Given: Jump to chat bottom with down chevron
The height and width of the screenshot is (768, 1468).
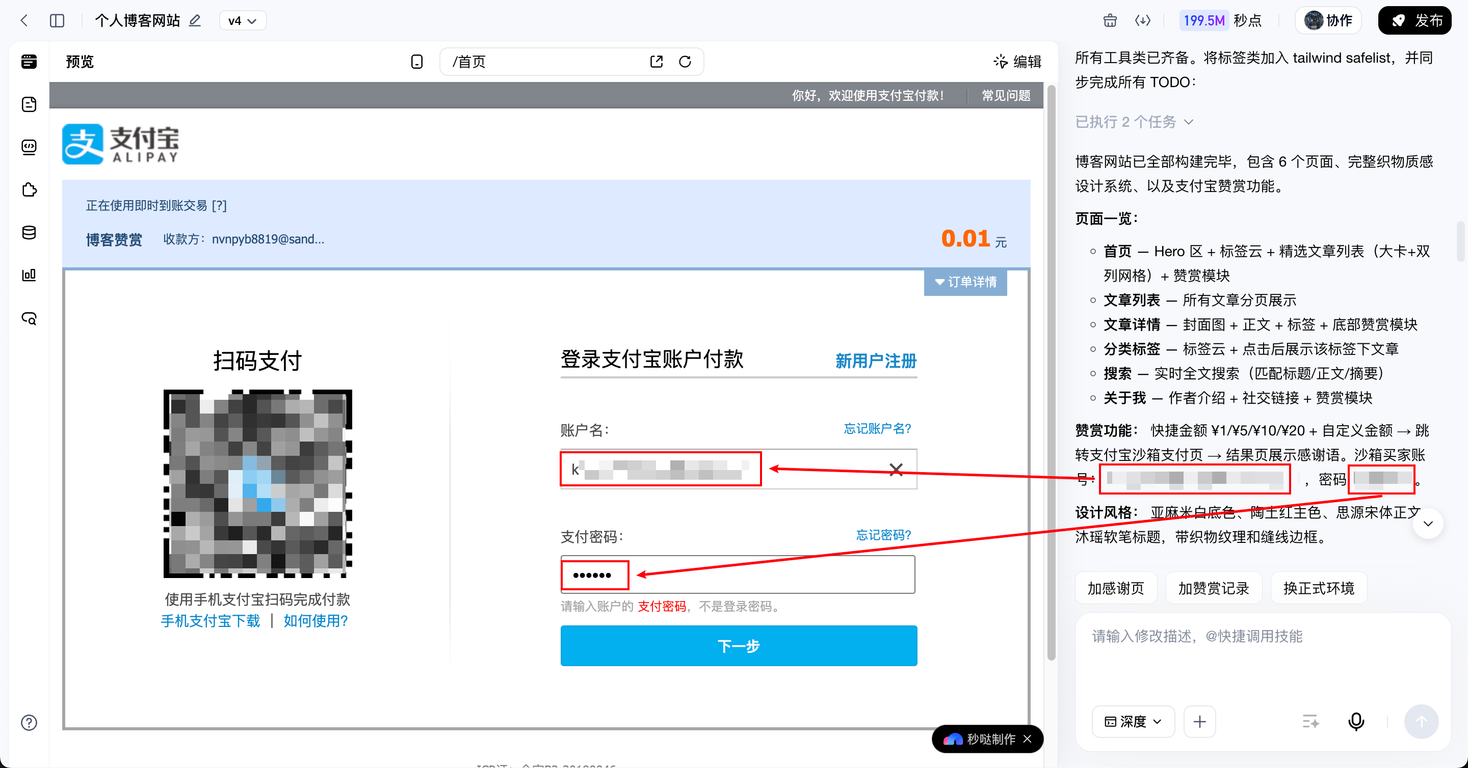Looking at the screenshot, I should [x=1428, y=524].
